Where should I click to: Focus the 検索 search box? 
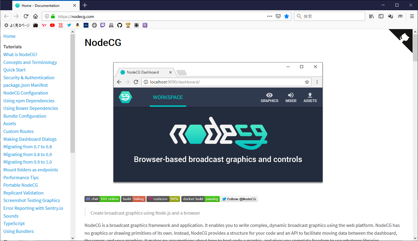330,16
